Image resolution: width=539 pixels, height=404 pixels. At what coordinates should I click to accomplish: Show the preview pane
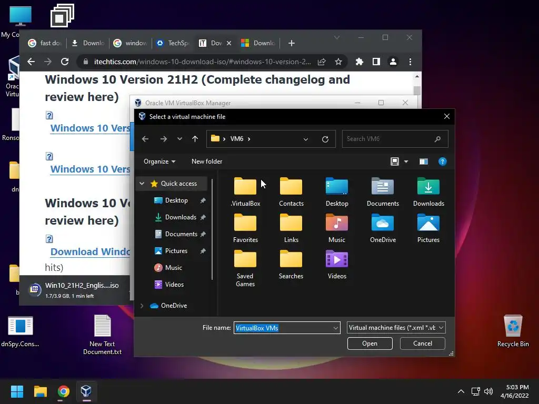424,161
